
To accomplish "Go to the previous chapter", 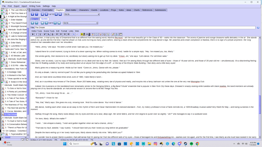I will [46, 14].
